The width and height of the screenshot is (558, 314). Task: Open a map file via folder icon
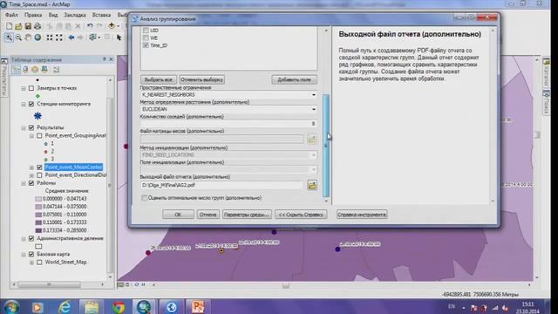click(18, 26)
